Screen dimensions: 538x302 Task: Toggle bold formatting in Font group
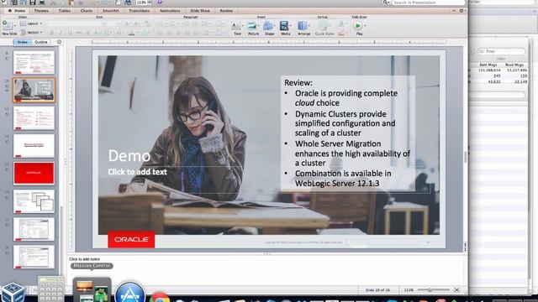[x=52, y=33]
